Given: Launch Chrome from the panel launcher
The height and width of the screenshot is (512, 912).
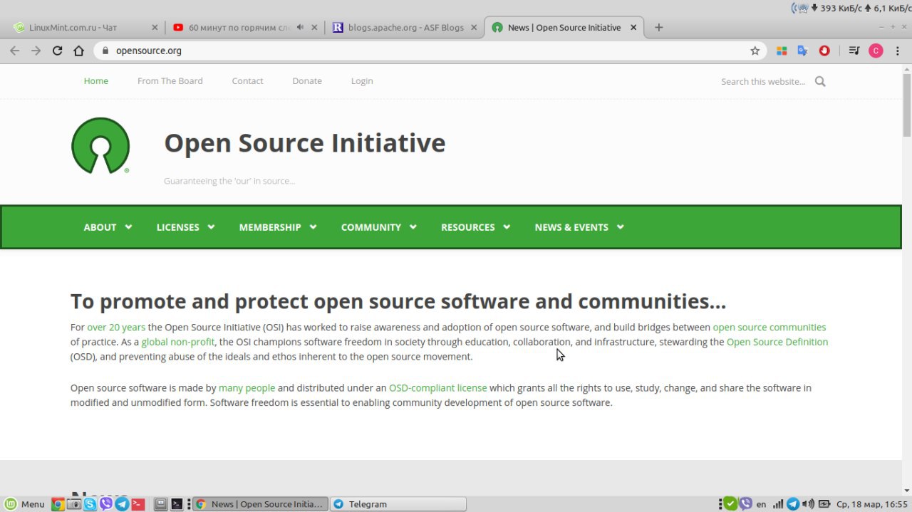Looking at the screenshot, I should pyautogui.click(x=58, y=504).
